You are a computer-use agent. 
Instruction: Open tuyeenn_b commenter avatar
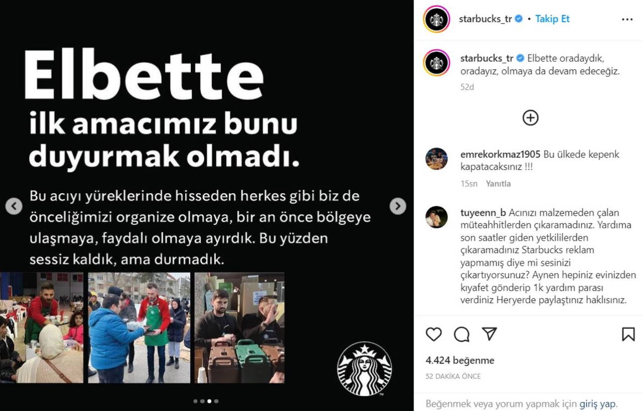[436, 217]
